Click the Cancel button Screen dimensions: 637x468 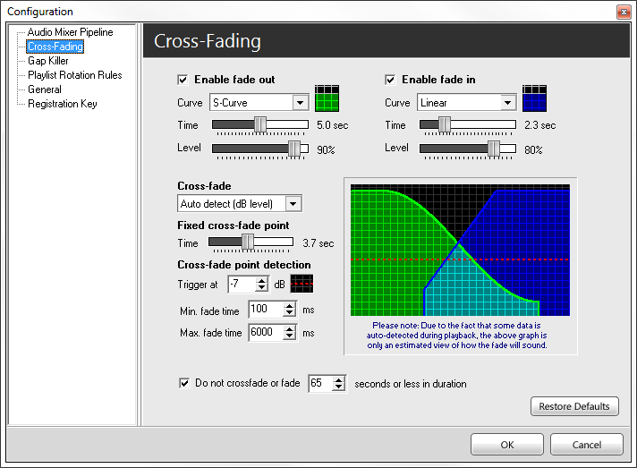587,445
